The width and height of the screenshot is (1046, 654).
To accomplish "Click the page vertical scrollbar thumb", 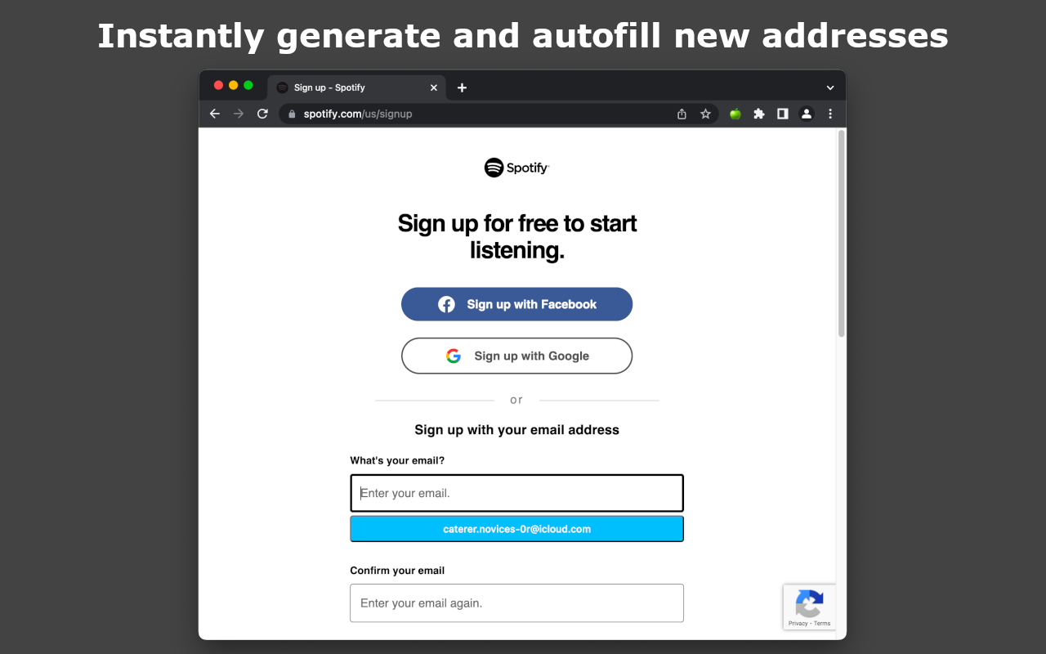I will (x=841, y=233).
